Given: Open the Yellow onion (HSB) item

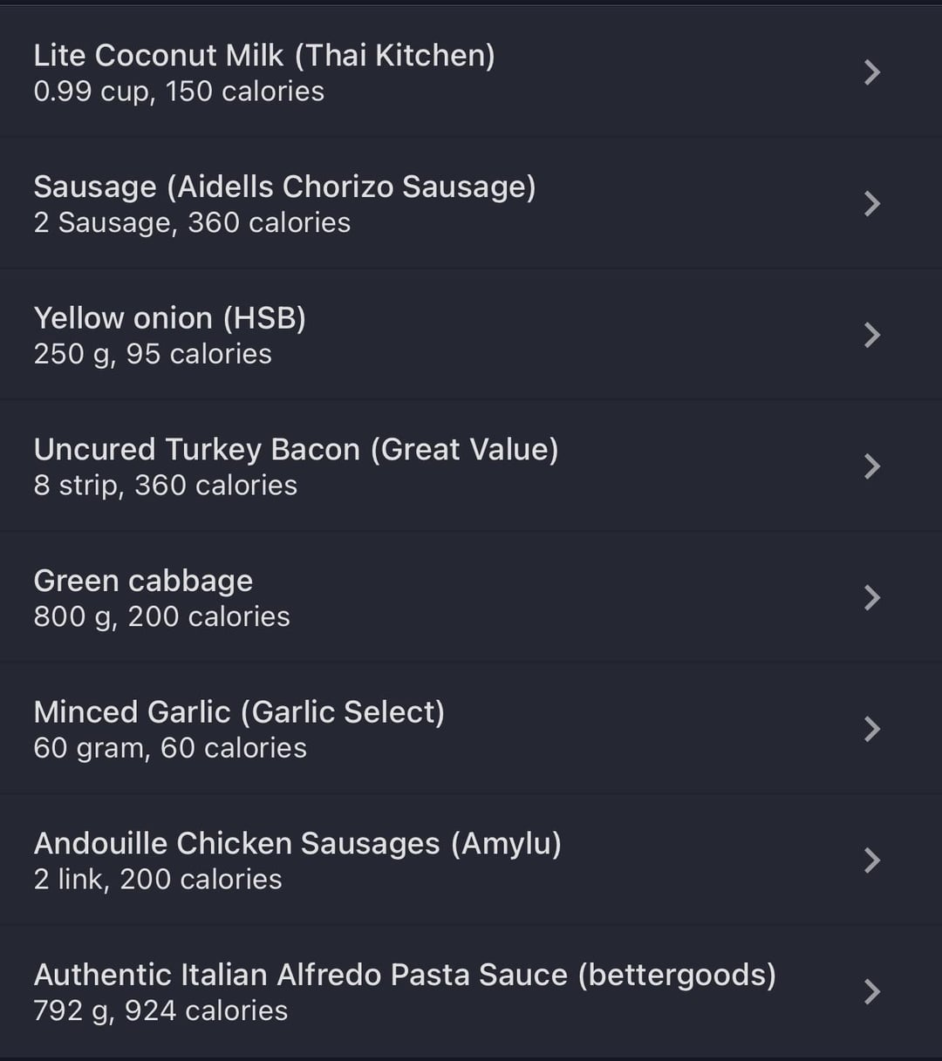Looking at the screenshot, I should coord(170,318).
